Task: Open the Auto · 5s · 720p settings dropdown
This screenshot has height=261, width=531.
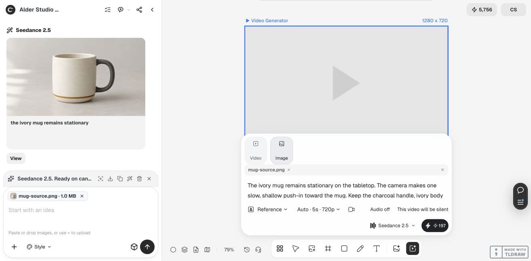Action: 319,209
